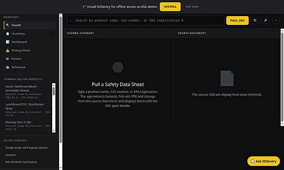Select Clorox Healthcare Bleach Germicidal Cleaner
The width and height of the screenshot is (284, 170).
click(28, 92)
